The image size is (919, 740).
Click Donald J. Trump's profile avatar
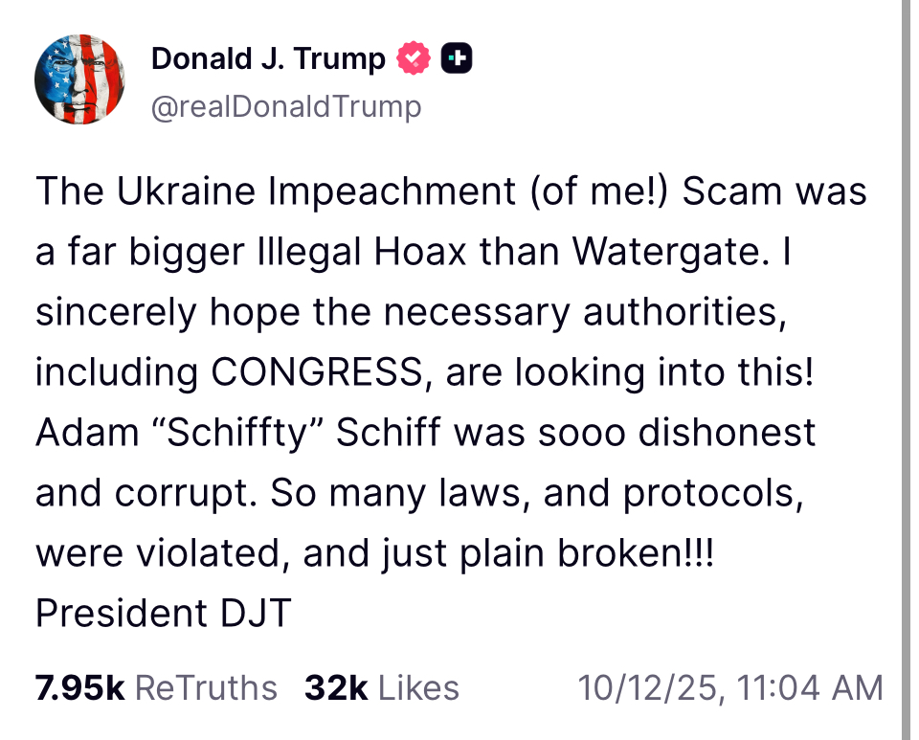point(79,79)
